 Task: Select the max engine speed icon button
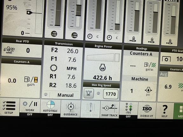click(89, 93)
